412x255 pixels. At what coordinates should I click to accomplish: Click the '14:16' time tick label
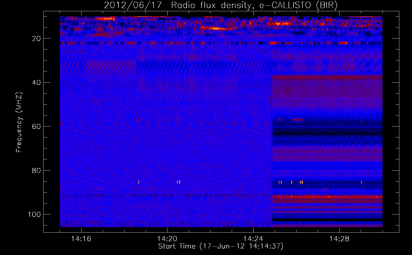click(x=81, y=239)
